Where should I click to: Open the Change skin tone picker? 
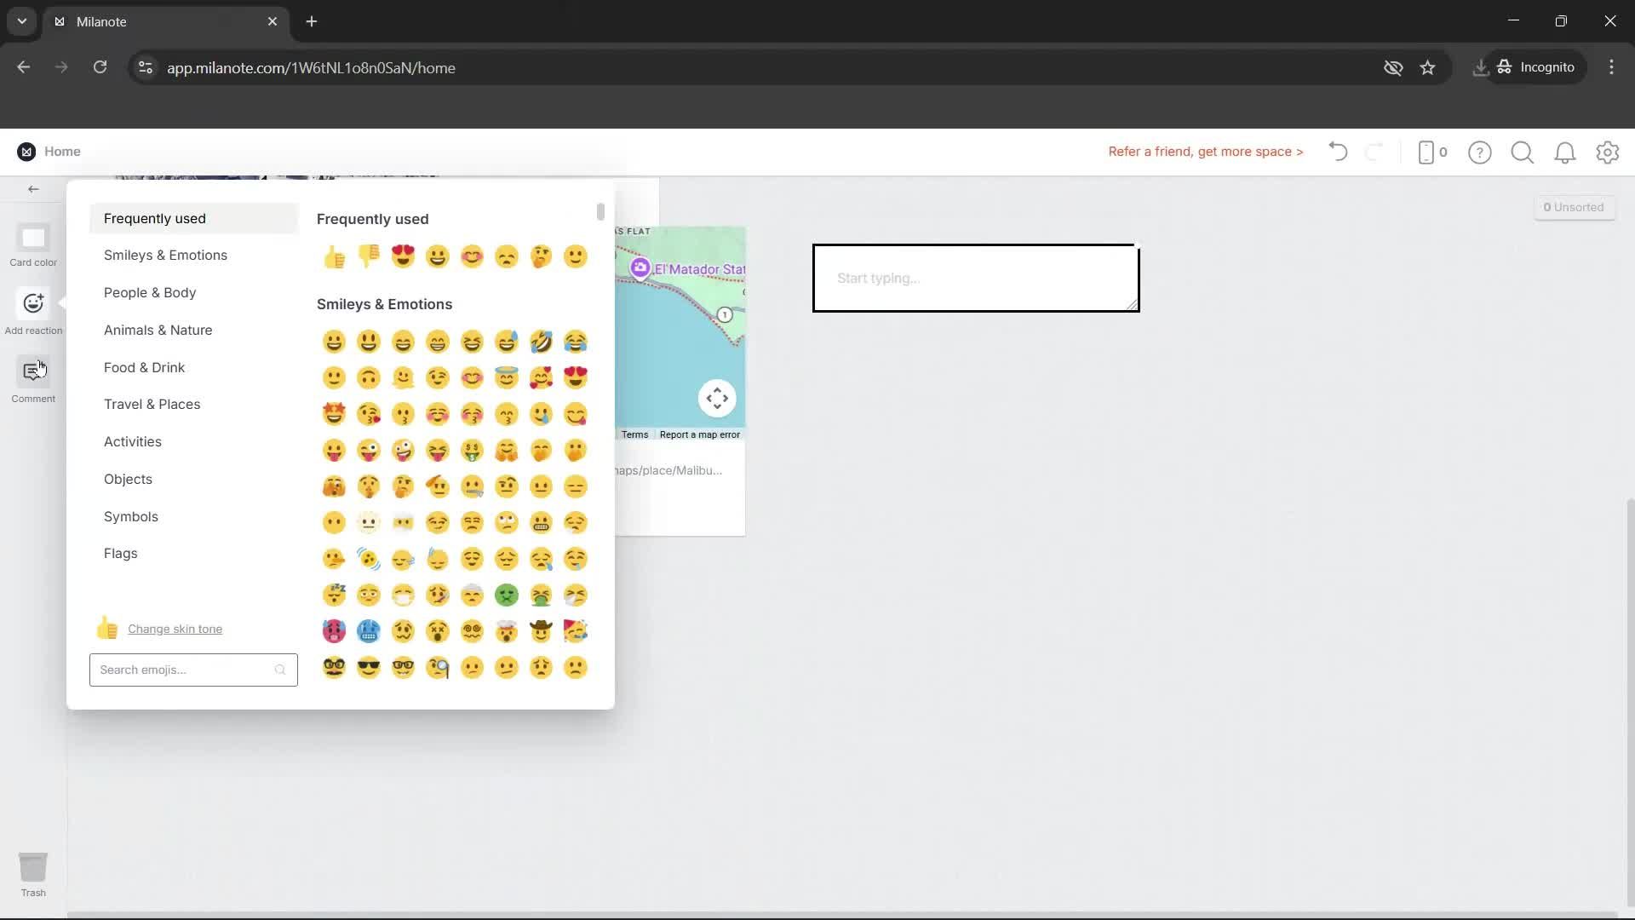pos(175,629)
